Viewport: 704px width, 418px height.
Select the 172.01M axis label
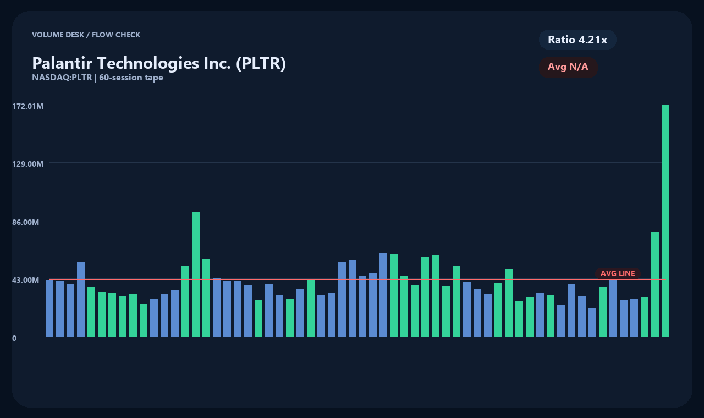[28, 106]
